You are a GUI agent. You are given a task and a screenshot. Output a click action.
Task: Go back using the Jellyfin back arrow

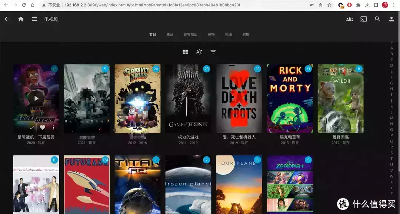coord(7,19)
